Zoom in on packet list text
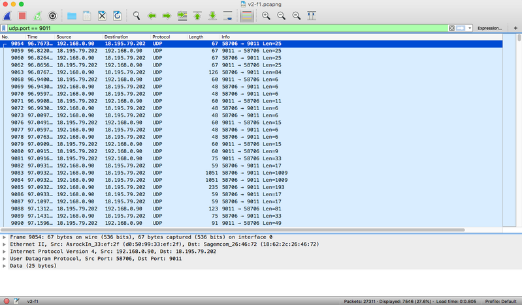The width and height of the screenshot is (522, 305). click(x=266, y=16)
